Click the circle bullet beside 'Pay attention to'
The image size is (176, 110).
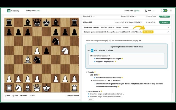pos(86,91)
